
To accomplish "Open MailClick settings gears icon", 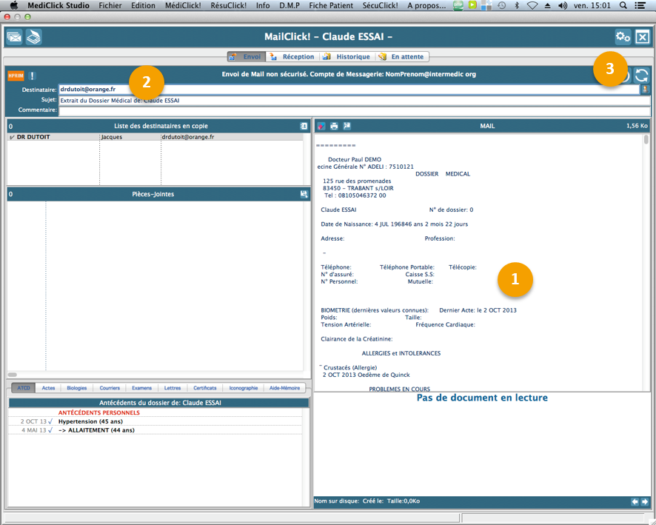I will 623,37.
